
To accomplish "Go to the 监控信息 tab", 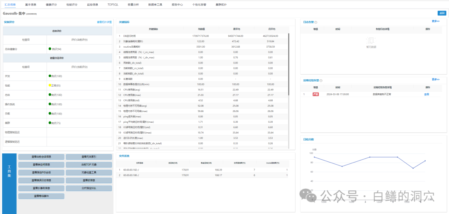I will pyautogui.click(x=92, y=5).
